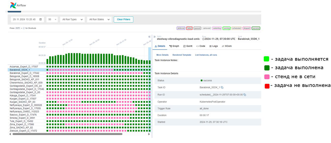Switch to the Gantt tab
331x143 pixels.
click(188, 46)
